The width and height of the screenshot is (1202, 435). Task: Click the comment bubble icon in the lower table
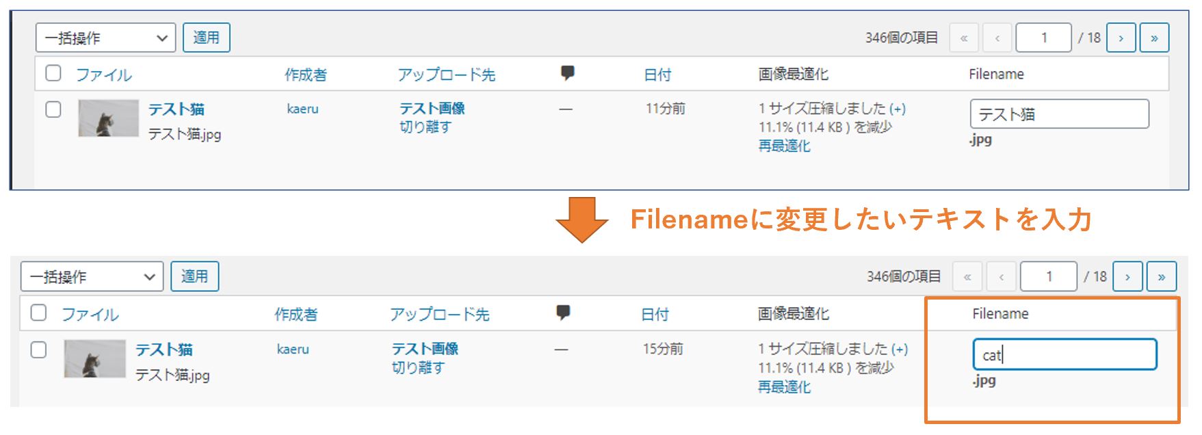point(562,312)
